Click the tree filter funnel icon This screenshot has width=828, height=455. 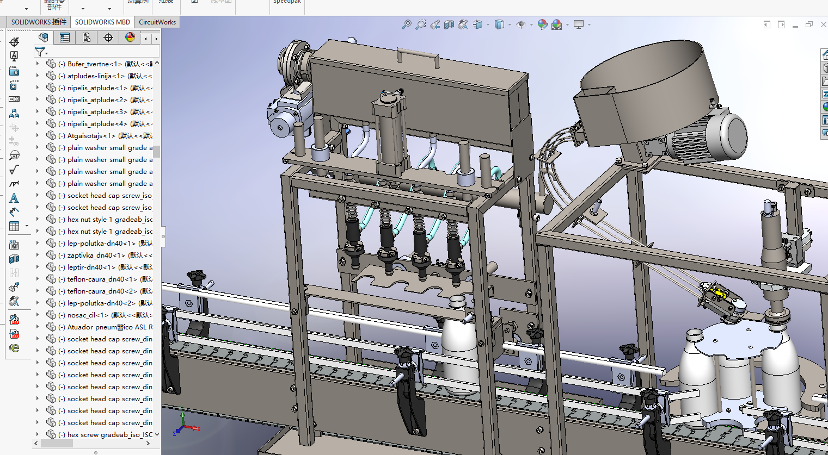click(40, 52)
